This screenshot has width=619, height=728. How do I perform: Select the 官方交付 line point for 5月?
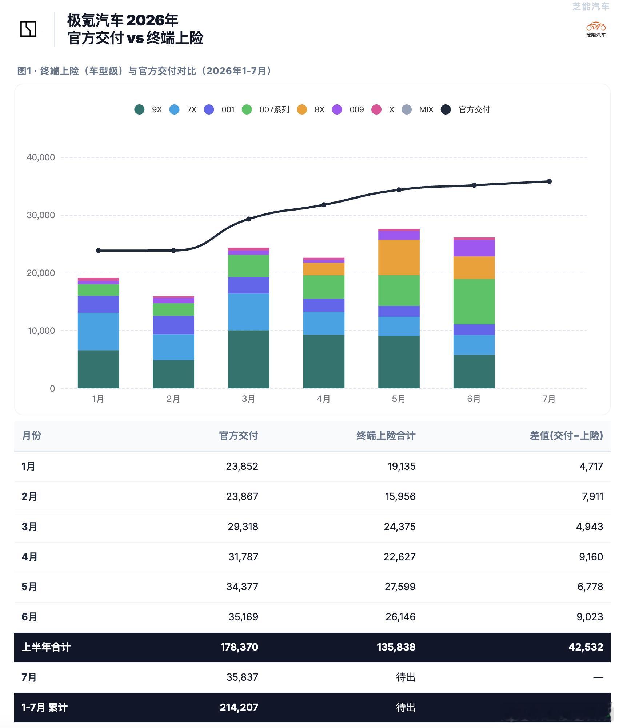click(x=399, y=190)
